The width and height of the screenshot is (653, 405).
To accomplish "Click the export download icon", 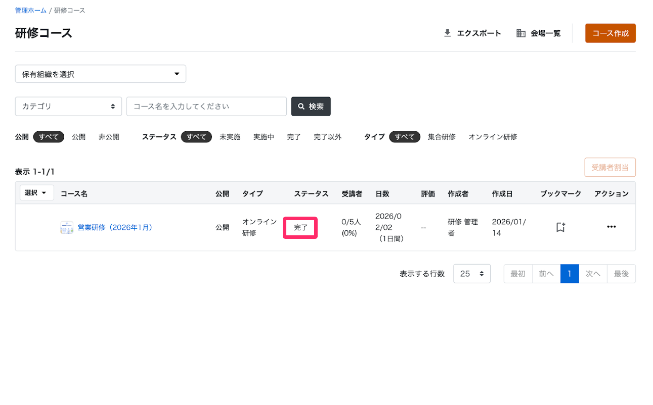I will [x=447, y=33].
